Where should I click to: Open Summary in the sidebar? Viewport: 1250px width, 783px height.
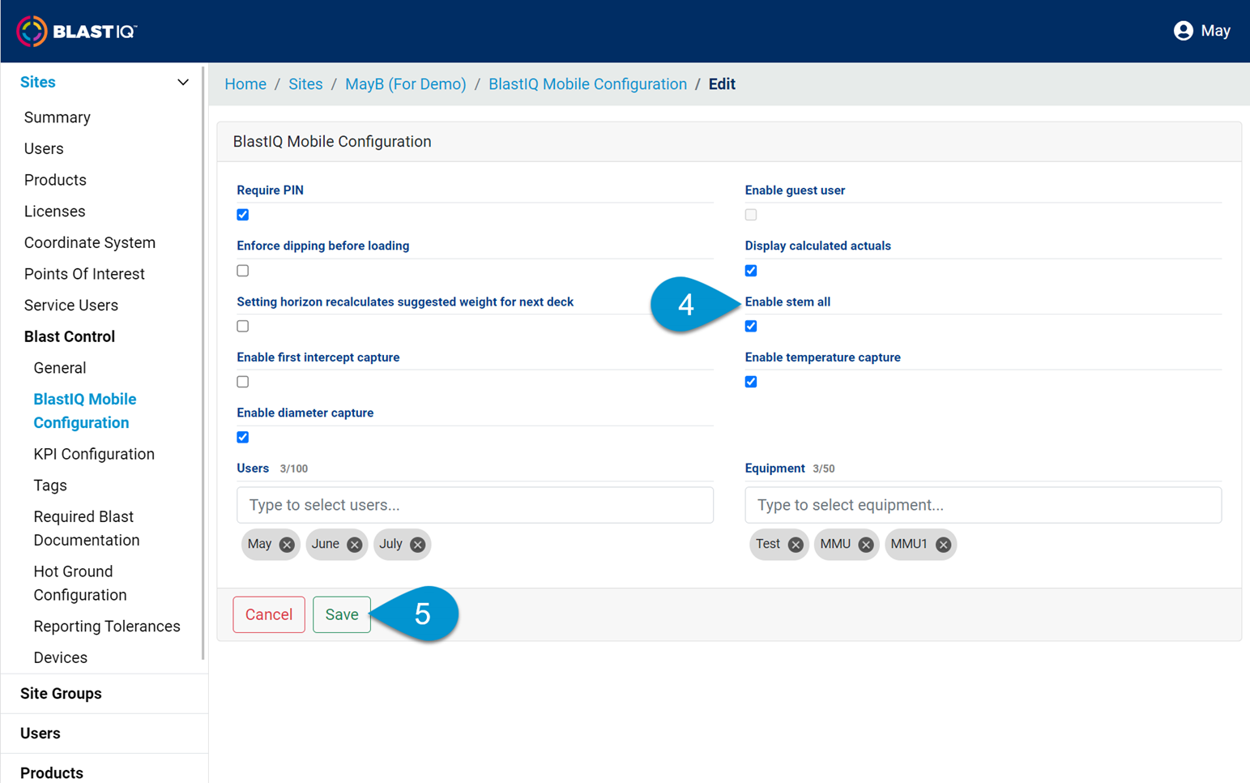pos(58,118)
